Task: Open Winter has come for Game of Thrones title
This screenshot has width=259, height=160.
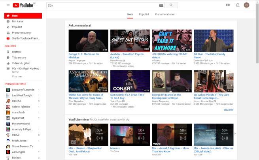Action: click(86, 96)
